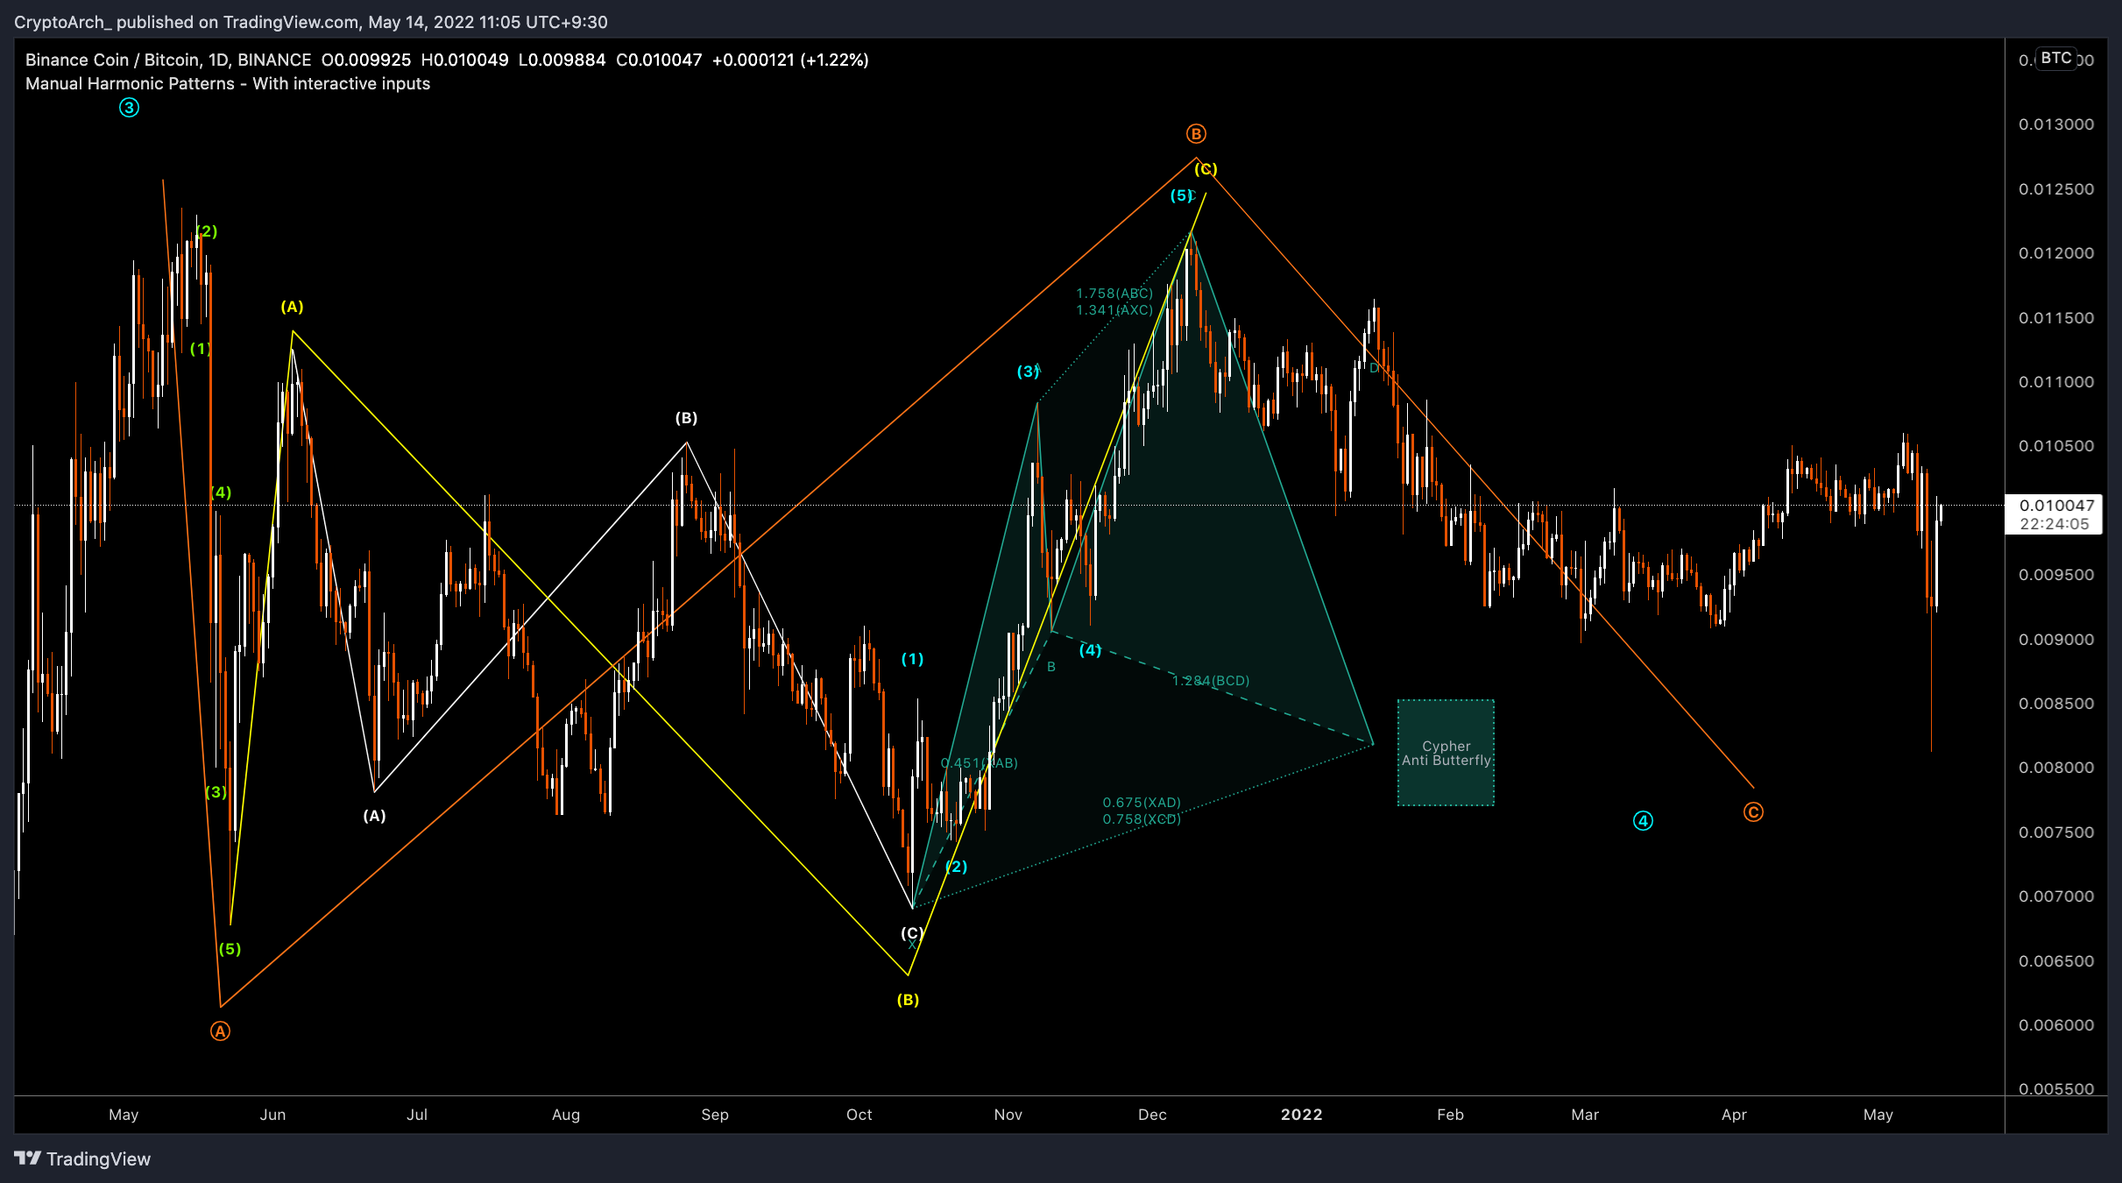Click the 0.005500 price axis label

[2055, 1089]
